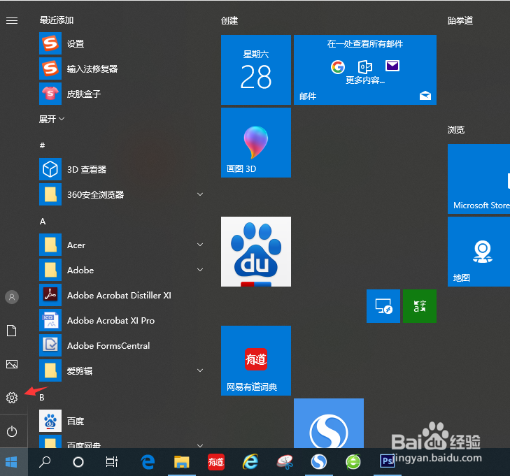Open 百度 app in list
Image resolution: width=510 pixels, height=476 pixels.
pos(121,421)
